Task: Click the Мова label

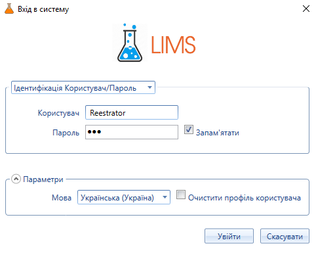Action: coord(62,198)
